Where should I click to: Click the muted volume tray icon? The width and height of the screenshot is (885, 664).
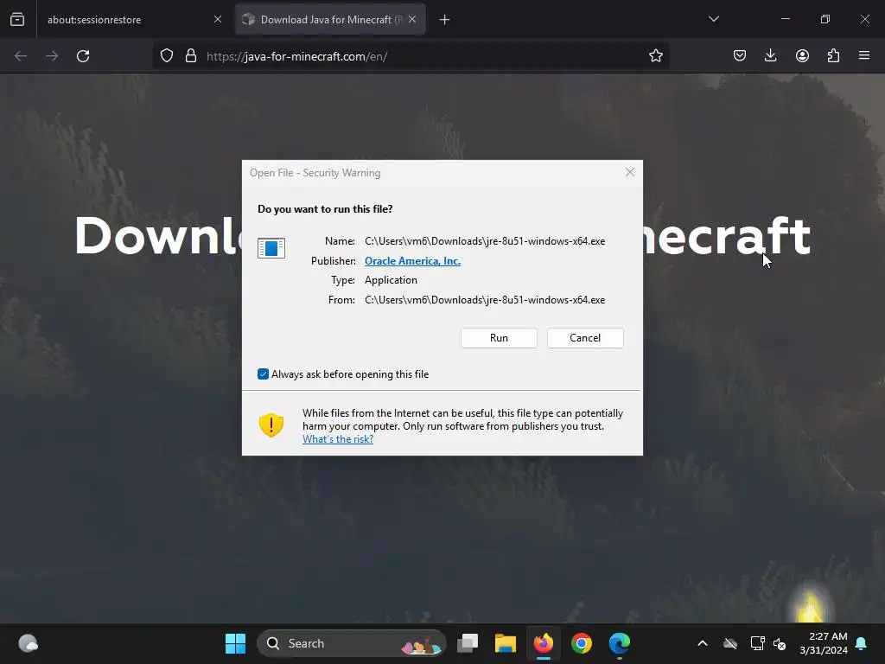click(780, 643)
